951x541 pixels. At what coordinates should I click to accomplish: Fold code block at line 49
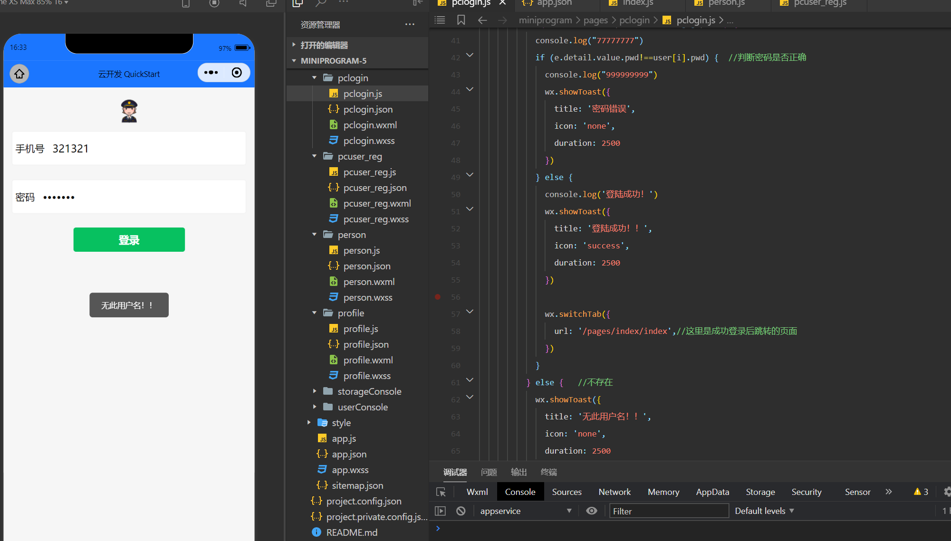click(470, 175)
